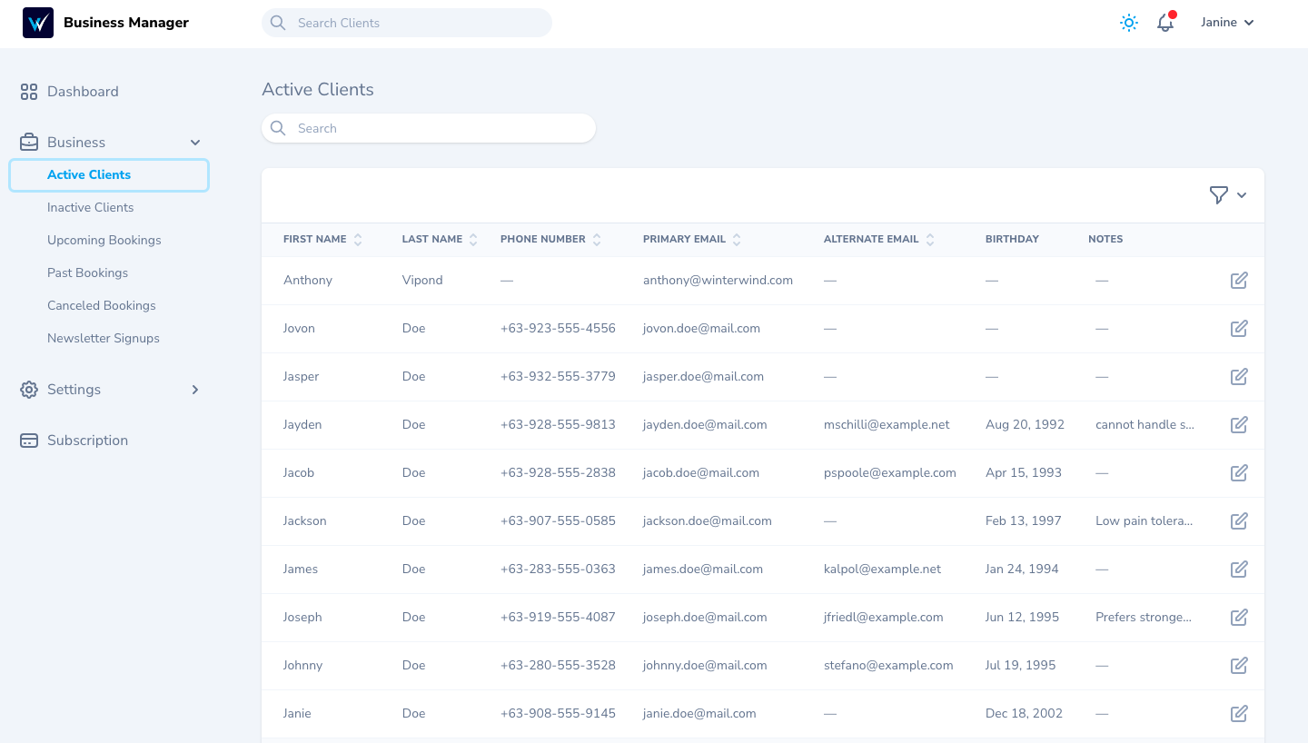
Task: Navigate to Newsletter Signups
Action: coord(103,338)
